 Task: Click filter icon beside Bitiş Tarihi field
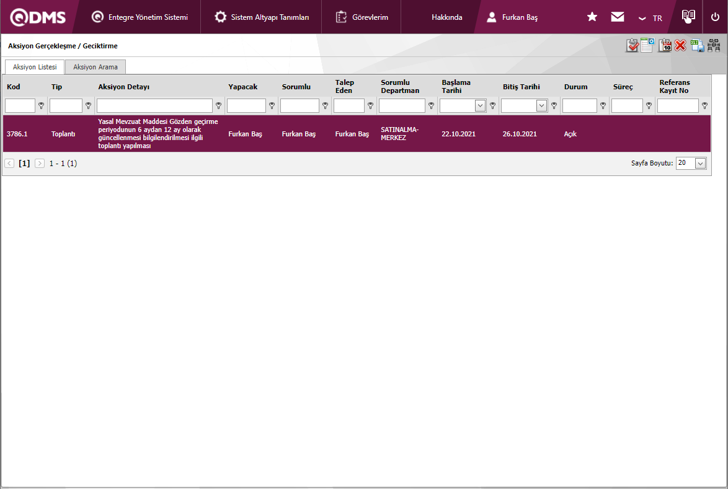554,106
